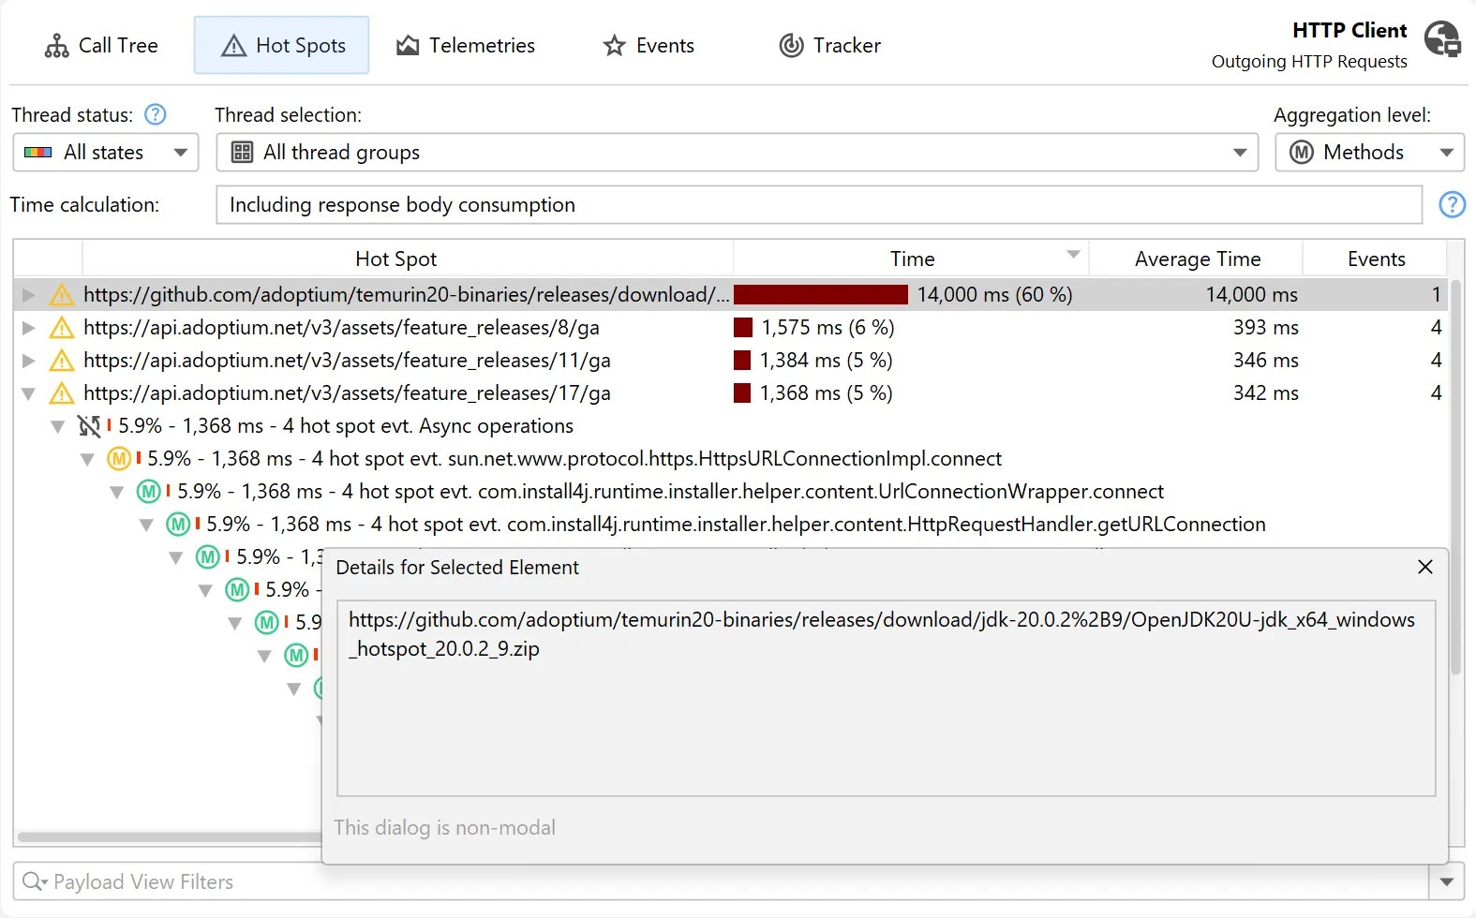Click the warning icon of feature_releases/8/ga
This screenshot has height=918, width=1476.
click(x=62, y=328)
